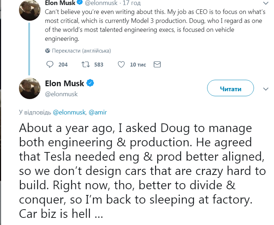The height and width of the screenshot is (225, 274).
Task: Click the @elonmusk handle under large name
Action: tap(61, 94)
